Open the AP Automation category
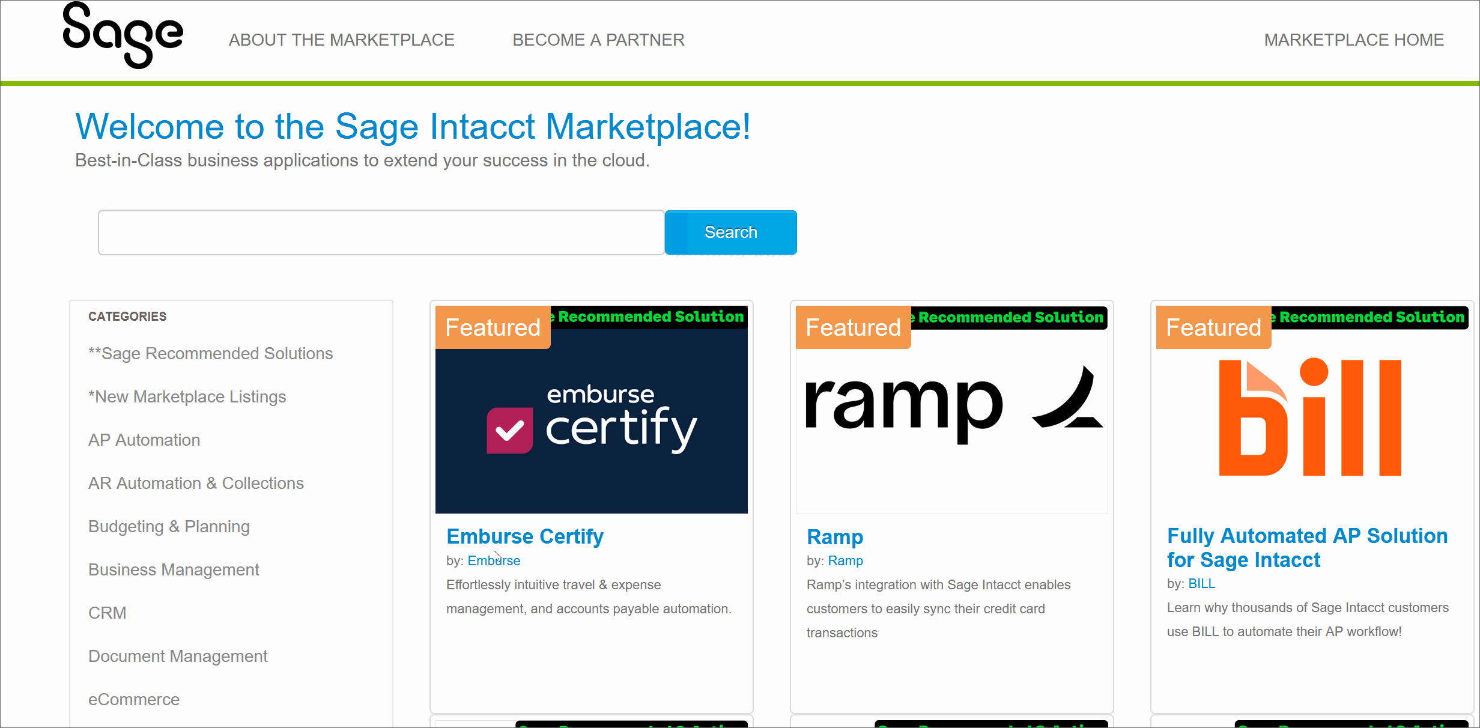The image size is (1480, 728). point(144,440)
